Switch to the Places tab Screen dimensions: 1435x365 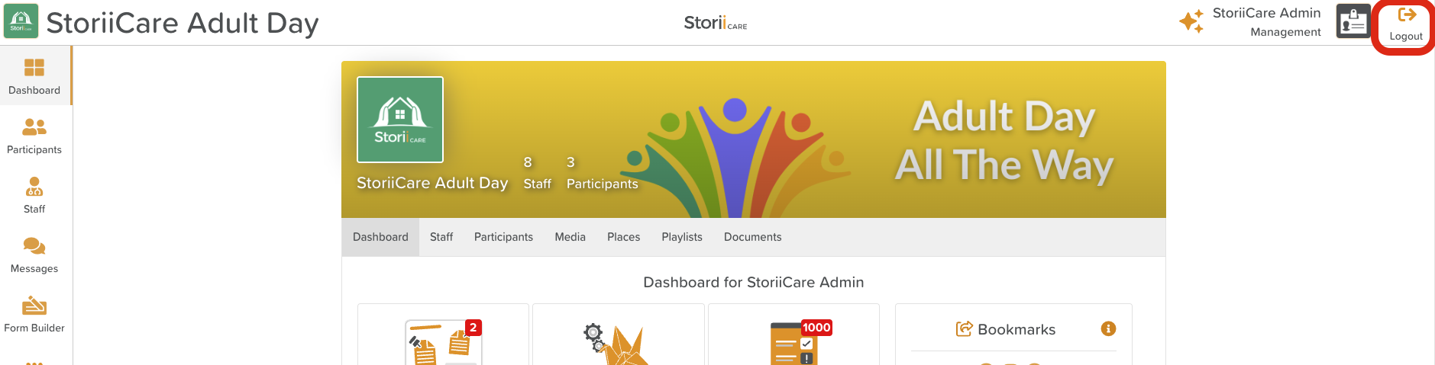(x=623, y=237)
